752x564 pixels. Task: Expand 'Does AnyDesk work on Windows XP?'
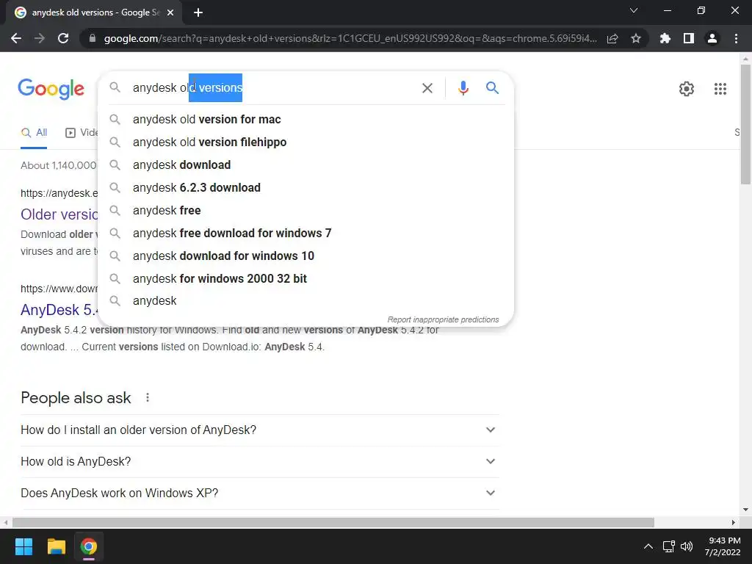click(x=259, y=493)
